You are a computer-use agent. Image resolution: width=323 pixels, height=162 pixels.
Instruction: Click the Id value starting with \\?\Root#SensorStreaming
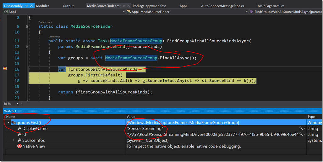coord(213,134)
